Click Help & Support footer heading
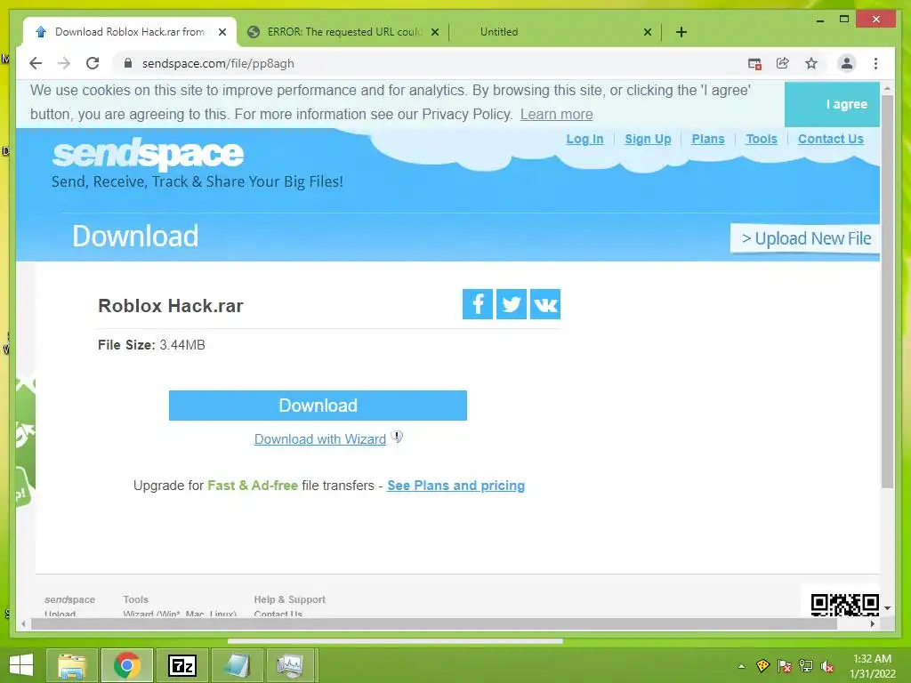The image size is (911, 683). click(289, 599)
